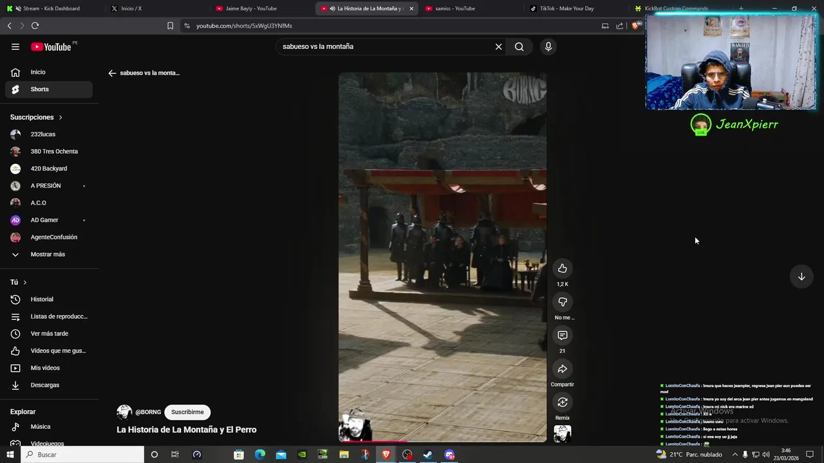Click the magnifier search button
The image size is (824, 463).
pyautogui.click(x=519, y=46)
